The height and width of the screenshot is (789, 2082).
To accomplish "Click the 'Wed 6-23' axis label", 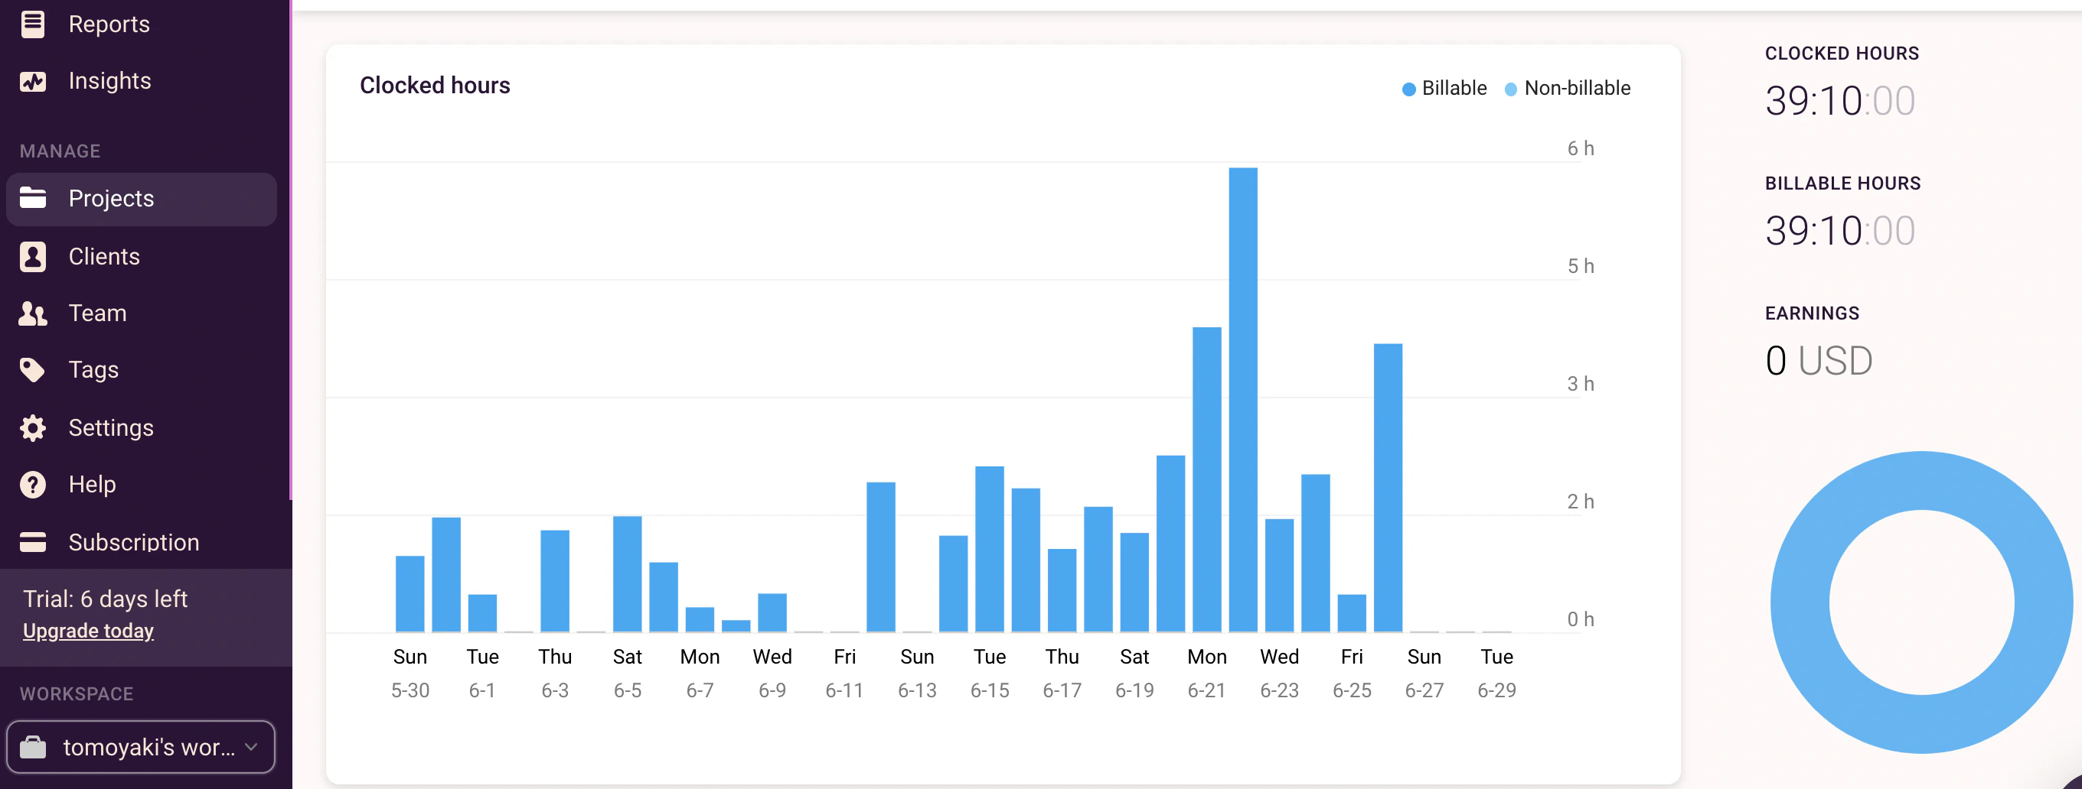I will pyautogui.click(x=1279, y=673).
